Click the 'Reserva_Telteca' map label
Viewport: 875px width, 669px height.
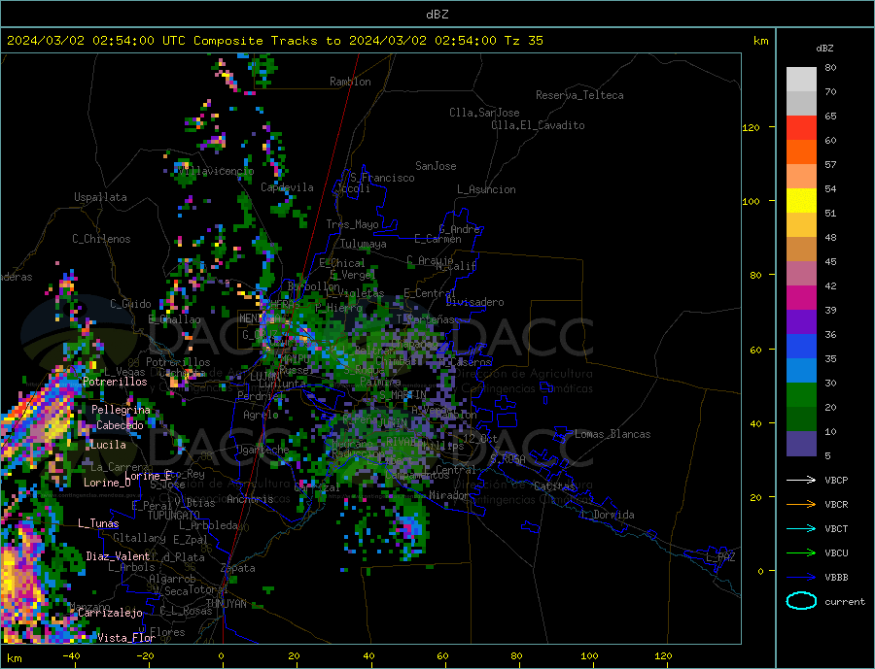pos(579,95)
